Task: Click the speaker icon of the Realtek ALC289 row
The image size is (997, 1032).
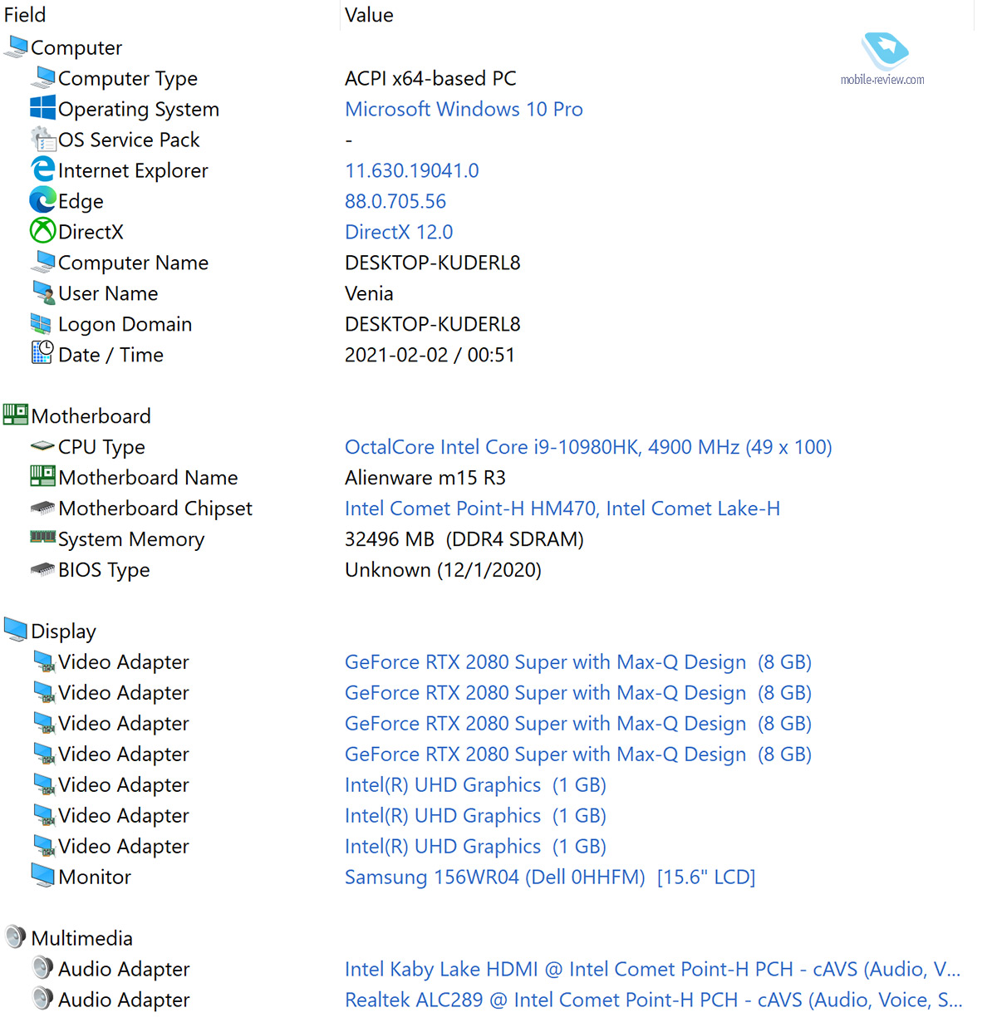Action: (x=43, y=998)
